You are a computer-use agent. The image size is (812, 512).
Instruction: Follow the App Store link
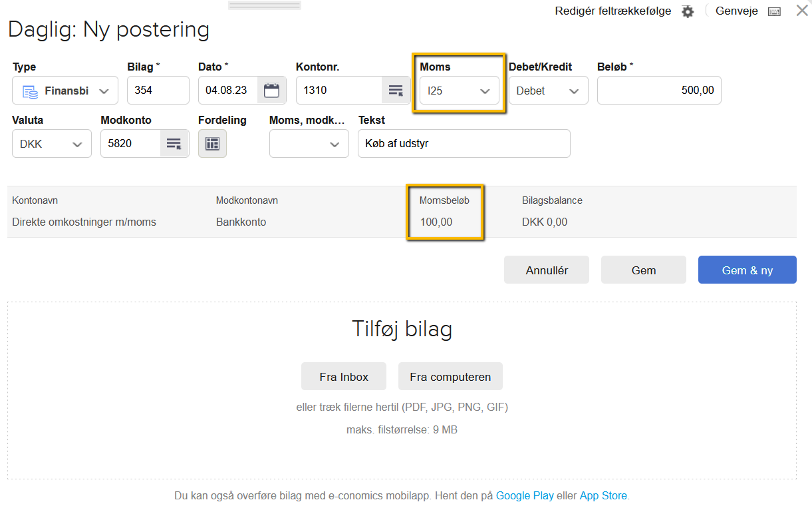(603, 496)
